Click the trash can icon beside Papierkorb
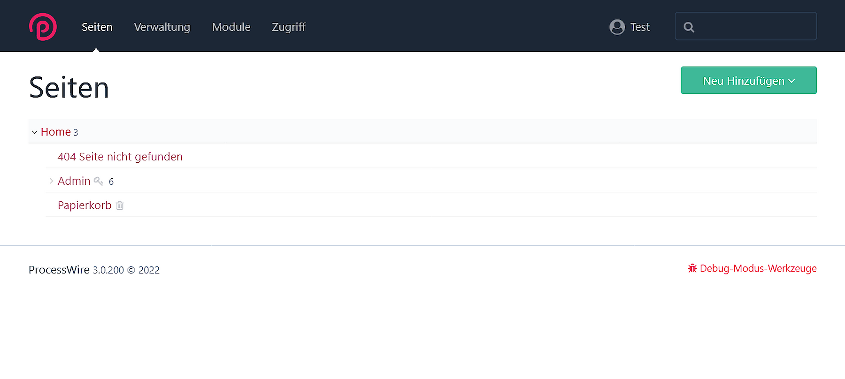Viewport: 845px width, 379px height. tap(120, 205)
